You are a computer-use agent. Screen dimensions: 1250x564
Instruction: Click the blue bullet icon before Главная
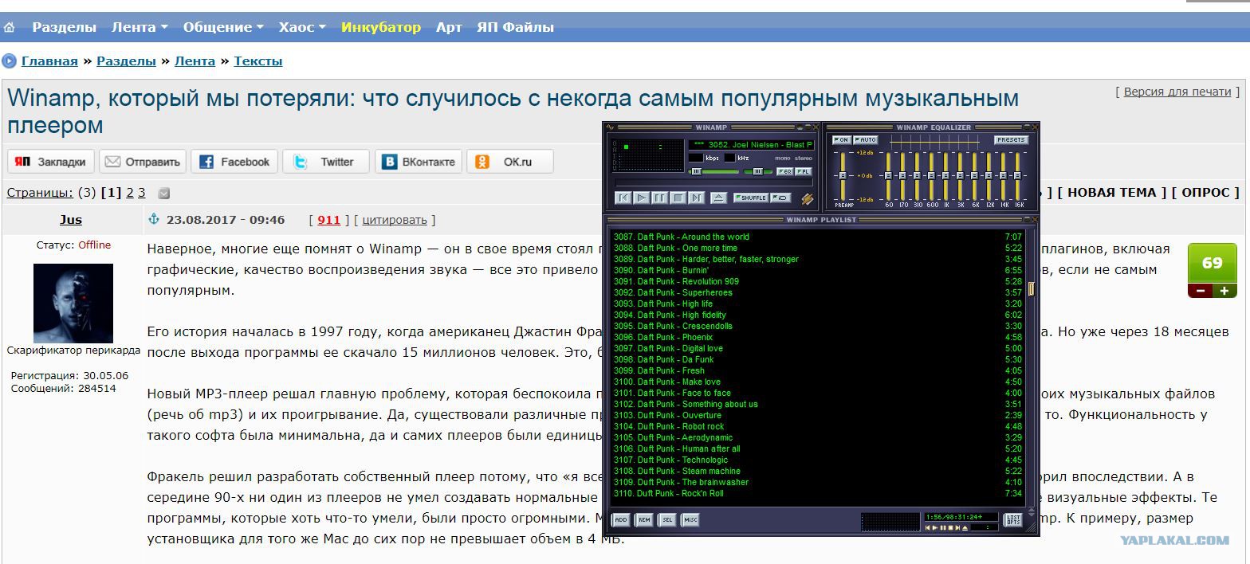click(x=10, y=61)
